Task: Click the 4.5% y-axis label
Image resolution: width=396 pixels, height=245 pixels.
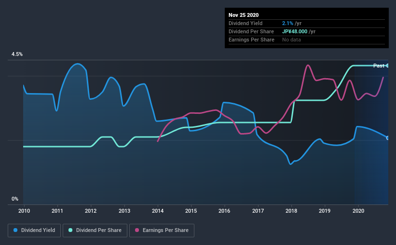Action: tap(17, 54)
